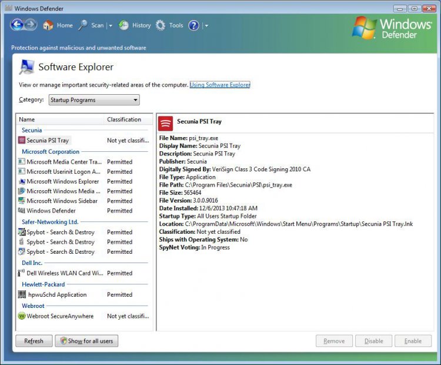The width and height of the screenshot is (441, 365).
Task: Click the Secunia PSI Tray list icon
Action: [x=22, y=140]
